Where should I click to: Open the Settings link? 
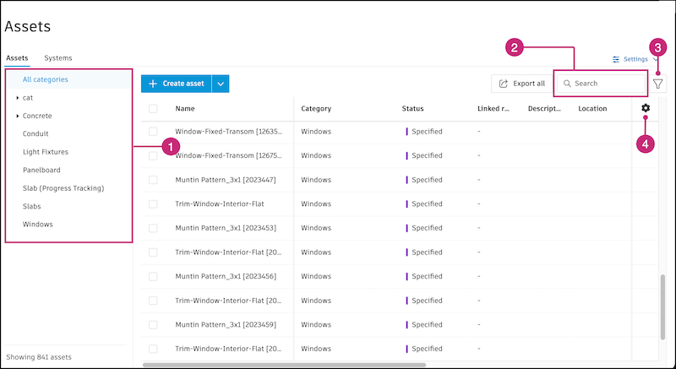(x=635, y=59)
